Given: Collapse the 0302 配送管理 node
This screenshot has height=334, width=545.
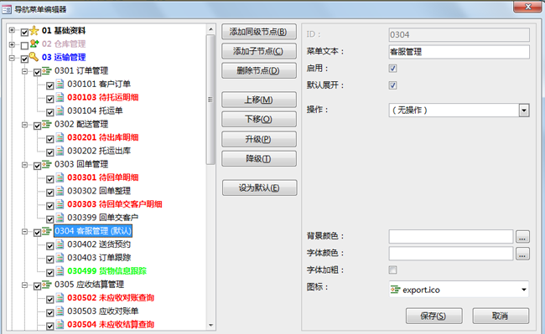Looking at the screenshot, I should point(24,125).
